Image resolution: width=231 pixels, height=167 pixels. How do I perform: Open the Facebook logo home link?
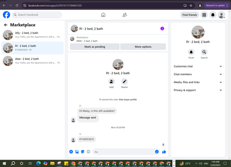6,15
